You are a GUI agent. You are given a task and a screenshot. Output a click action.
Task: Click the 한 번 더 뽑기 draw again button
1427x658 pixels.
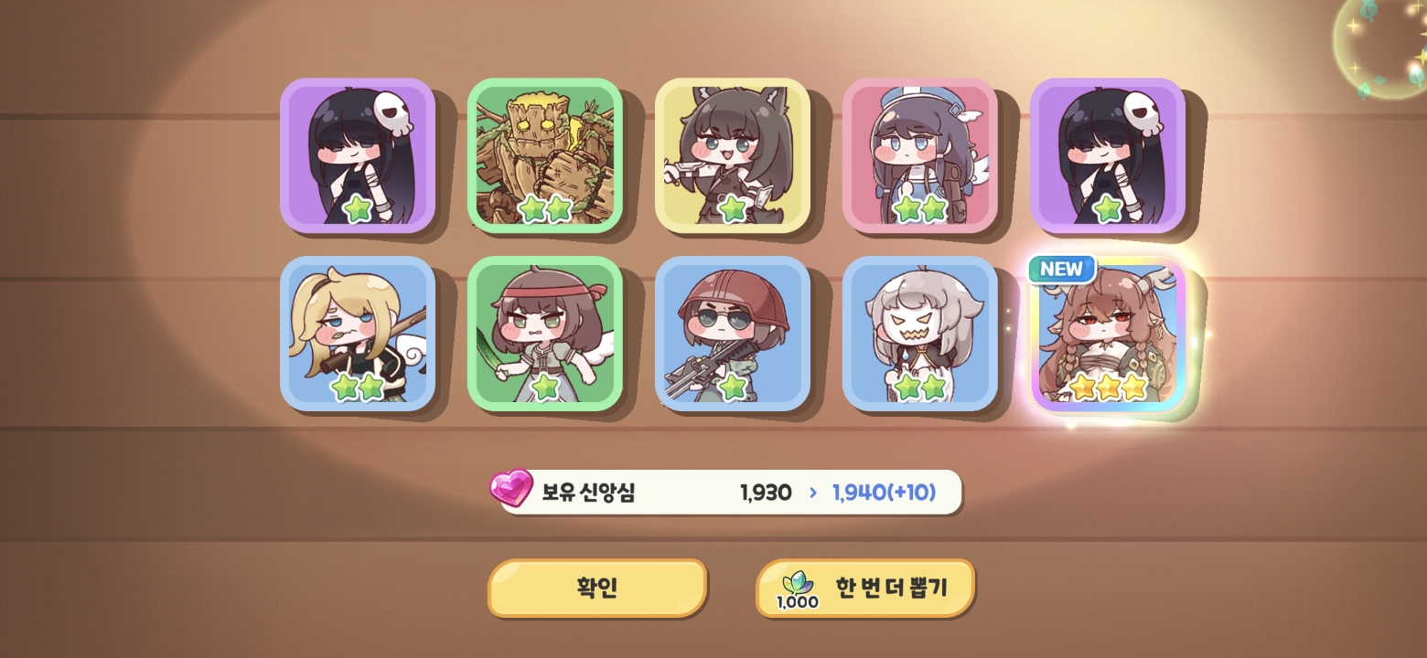[865, 588]
